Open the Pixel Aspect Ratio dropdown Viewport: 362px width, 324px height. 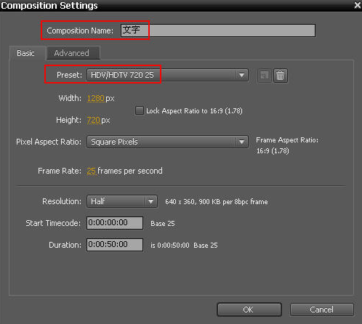[x=167, y=142]
